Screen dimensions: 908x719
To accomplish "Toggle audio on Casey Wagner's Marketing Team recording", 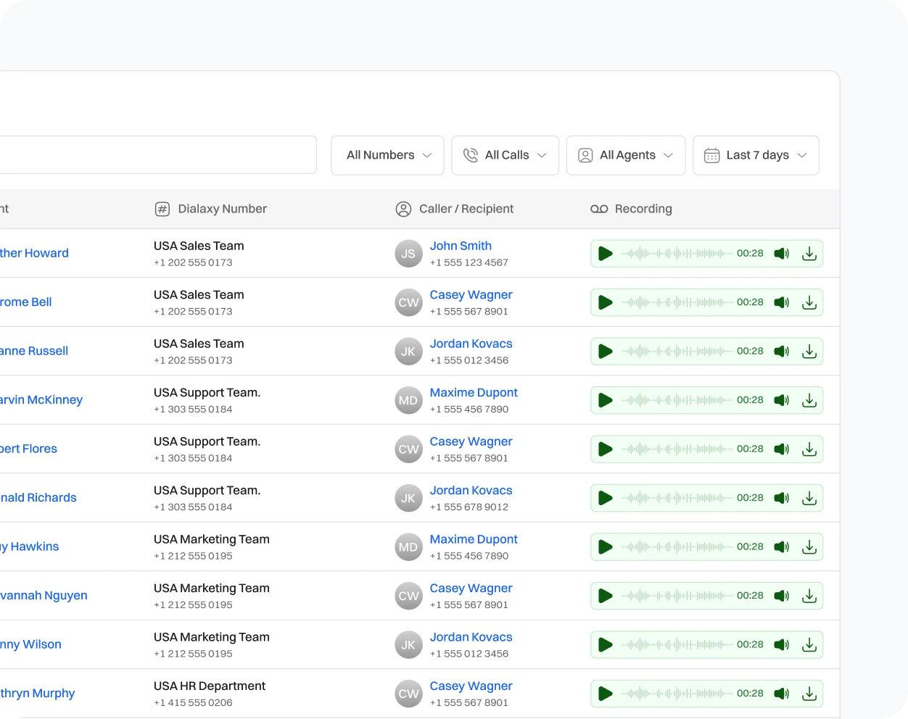I will 782,596.
